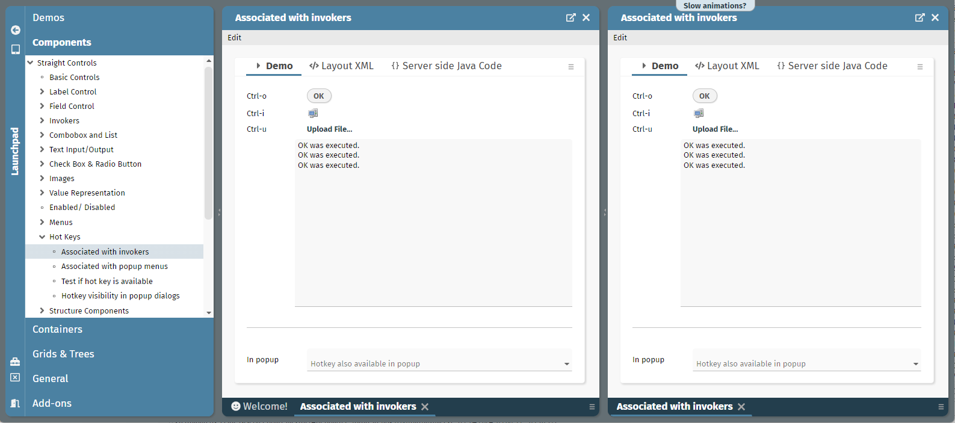The height and width of the screenshot is (423, 955).
Task: Switch to Server side Java Code tab in right panel
Action: pos(832,66)
